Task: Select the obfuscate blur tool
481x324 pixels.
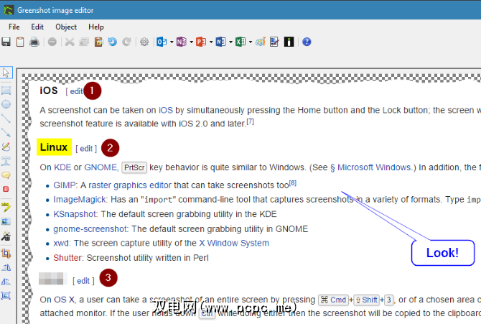Action: click(6, 221)
